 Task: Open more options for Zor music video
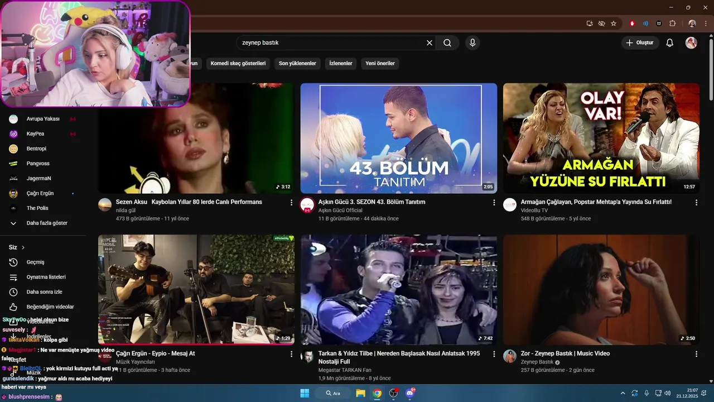pos(696,354)
